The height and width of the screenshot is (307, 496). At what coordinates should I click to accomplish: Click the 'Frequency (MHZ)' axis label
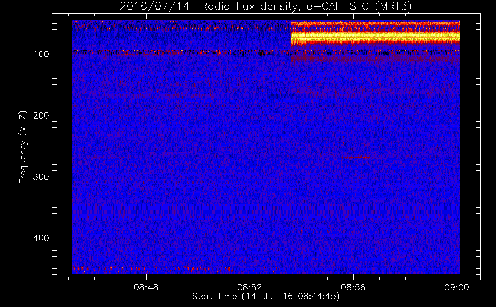tap(23, 147)
